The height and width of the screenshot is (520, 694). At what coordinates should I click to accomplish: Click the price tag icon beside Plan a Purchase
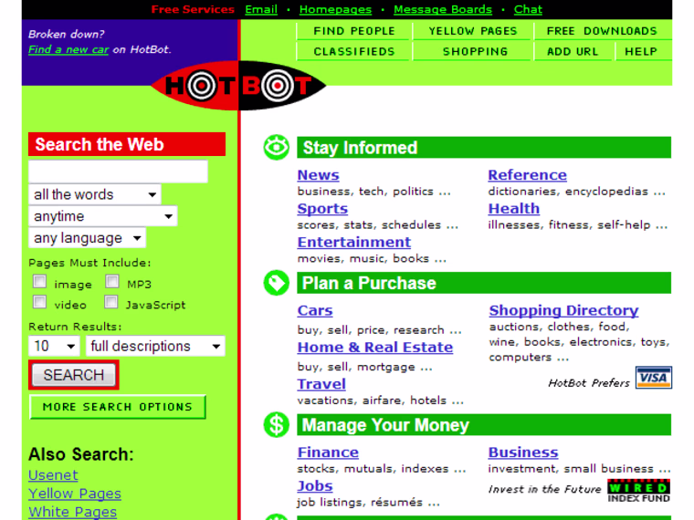[x=277, y=283]
